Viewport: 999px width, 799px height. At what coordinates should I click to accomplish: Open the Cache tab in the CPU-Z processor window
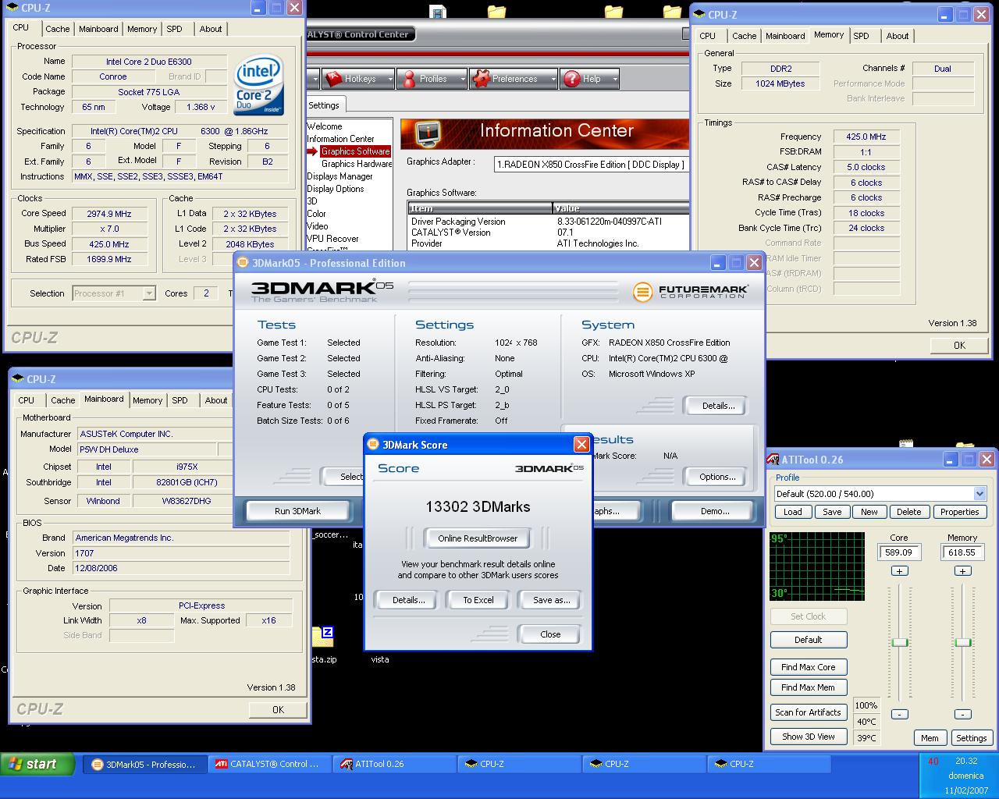coord(57,29)
